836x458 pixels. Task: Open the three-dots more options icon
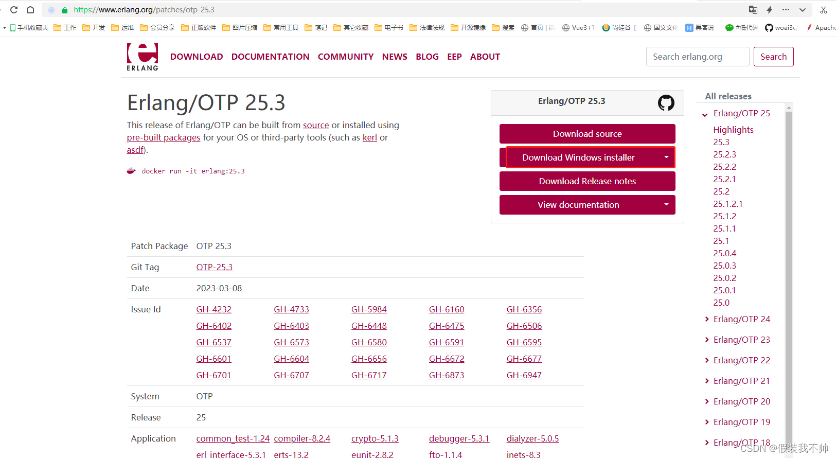(786, 10)
